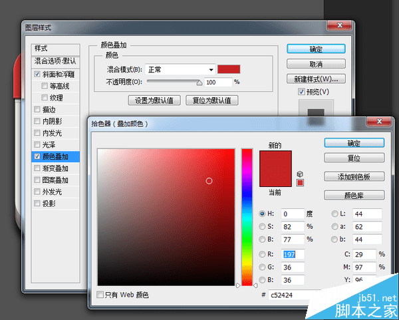399x320 pixels.
Task: Toggle 斜面和浮雕 checkbox
Action: [x=37, y=75]
